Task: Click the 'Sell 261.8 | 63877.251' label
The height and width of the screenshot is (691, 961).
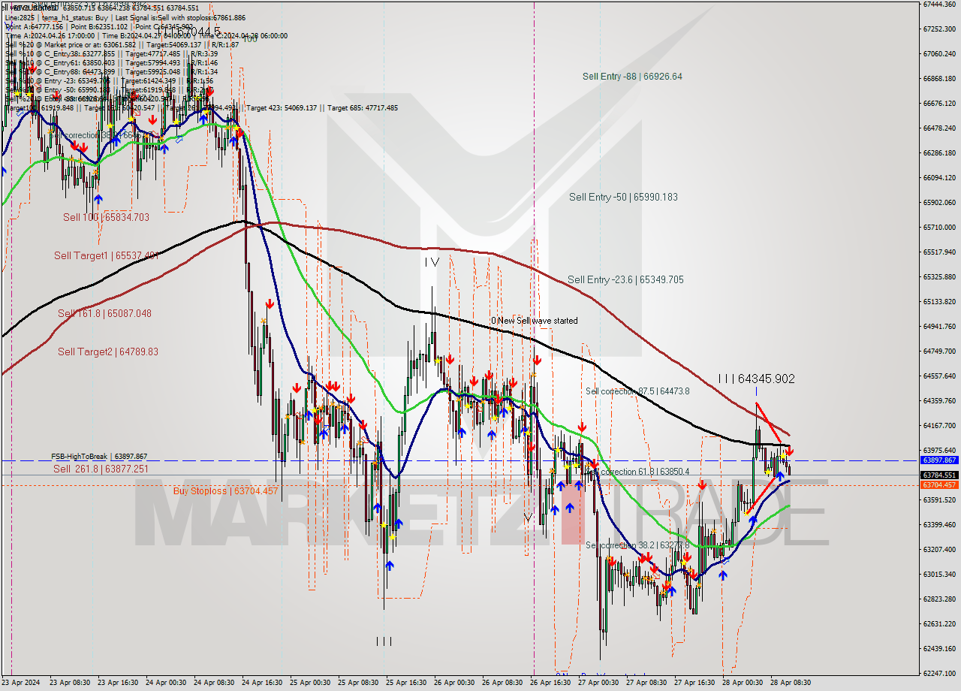Action: coord(101,469)
